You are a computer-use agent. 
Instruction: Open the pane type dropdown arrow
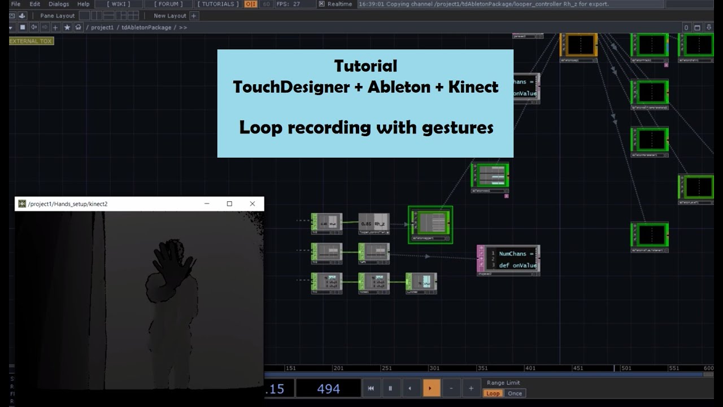coord(11,27)
